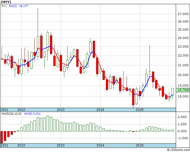Click 2023 on the price chart timeline
The image size is (190, 152).
61,110
